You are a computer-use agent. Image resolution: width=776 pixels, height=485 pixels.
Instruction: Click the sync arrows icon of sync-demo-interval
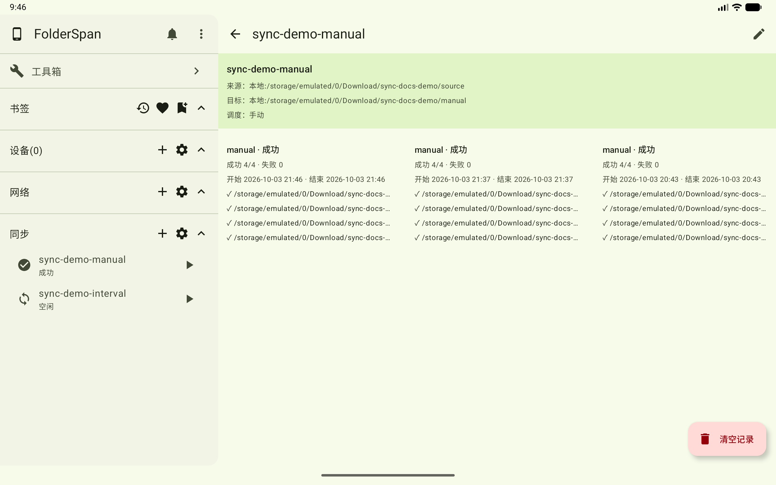tap(24, 299)
